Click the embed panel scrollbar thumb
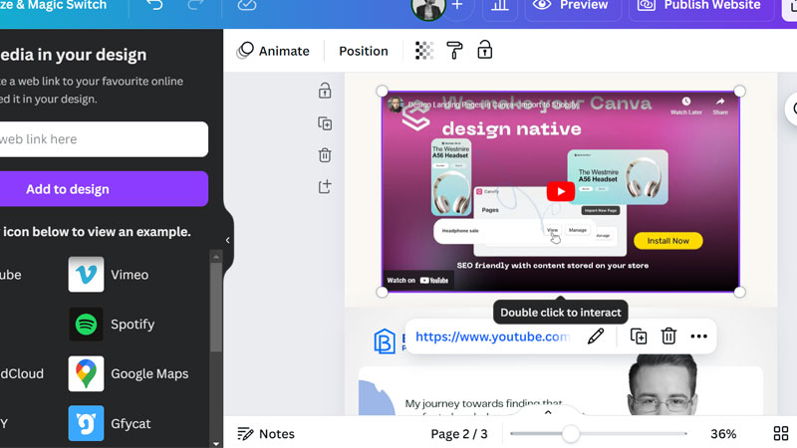Viewport: 797px width, 448px height. coord(216,308)
